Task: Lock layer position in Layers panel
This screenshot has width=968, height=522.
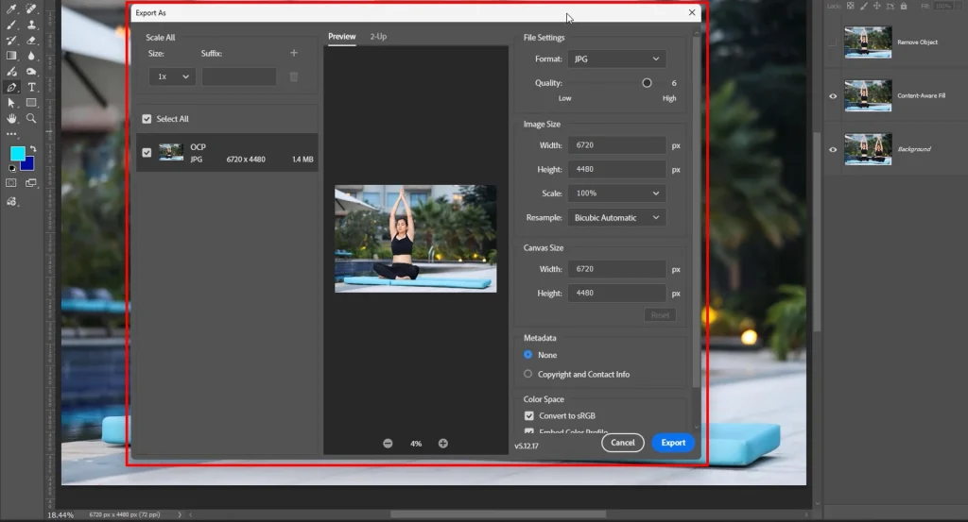Action: tap(876, 6)
